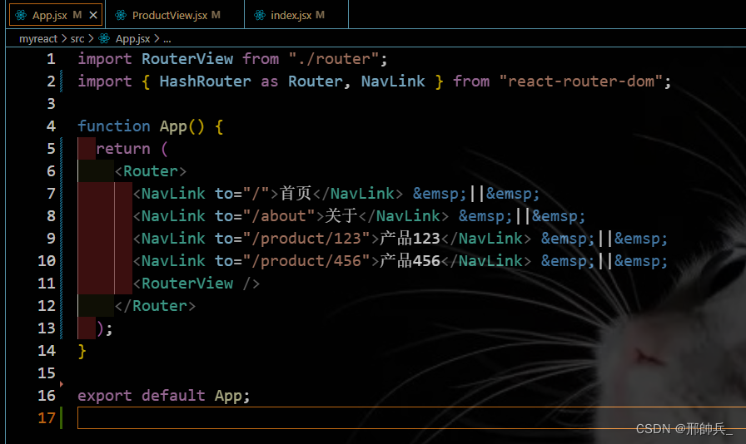The height and width of the screenshot is (444, 746).
Task: Switch to the App.jsx tab
Action: pyautogui.click(x=56, y=15)
